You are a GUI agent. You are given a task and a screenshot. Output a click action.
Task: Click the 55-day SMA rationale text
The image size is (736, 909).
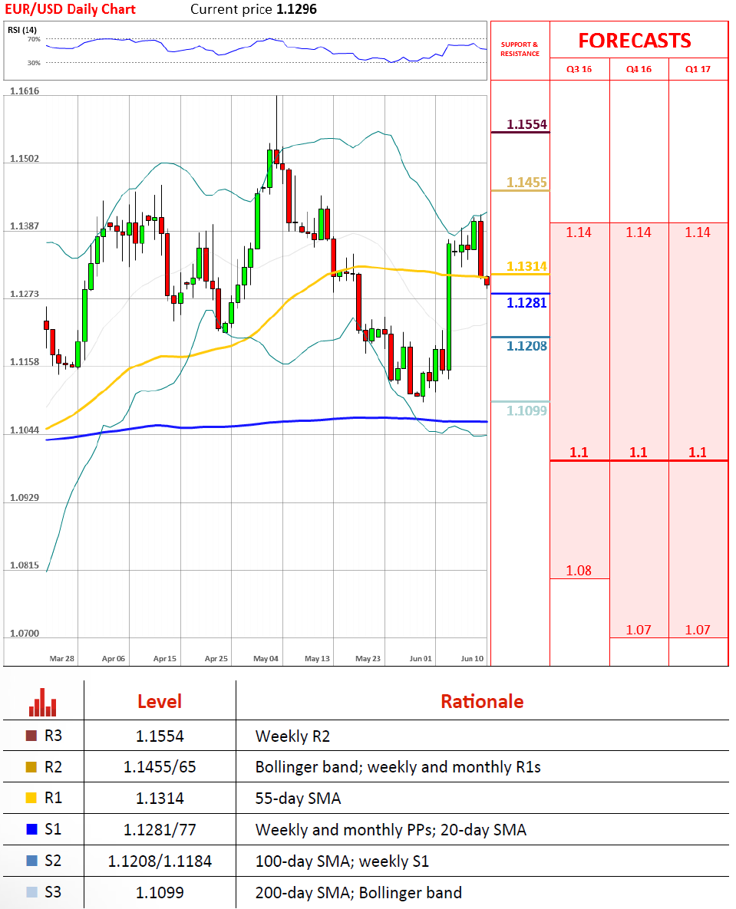click(x=298, y=799)
